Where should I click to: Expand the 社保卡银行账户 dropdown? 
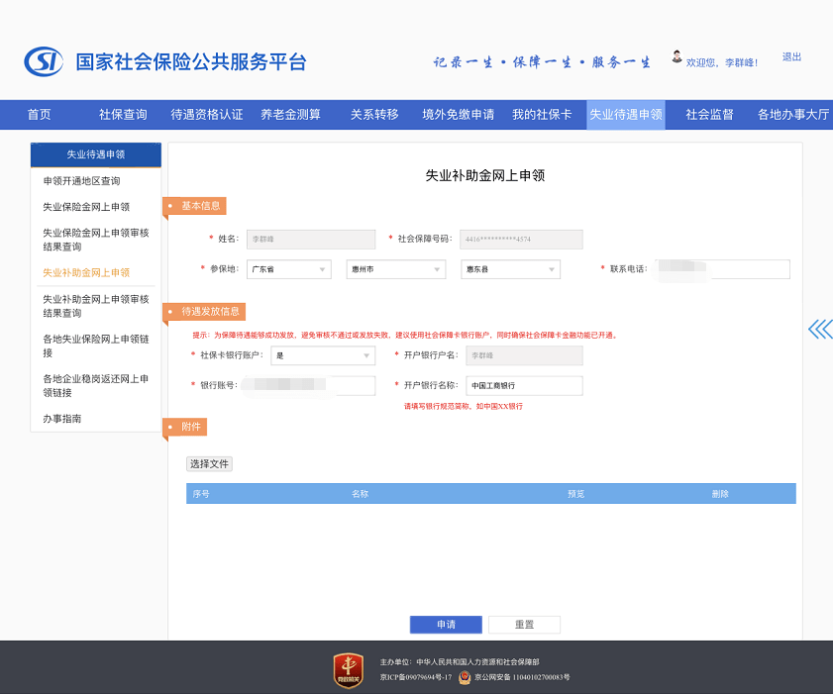point(323,355)
